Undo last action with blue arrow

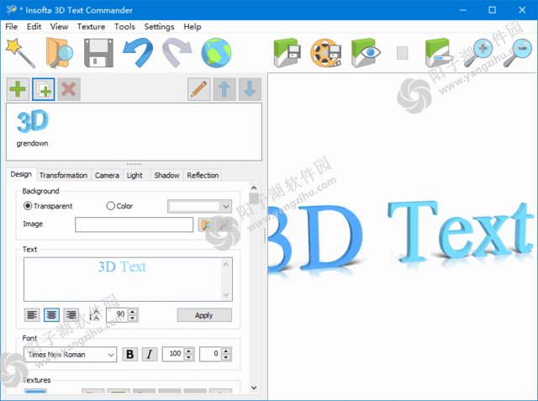click(x=138, y=53)
